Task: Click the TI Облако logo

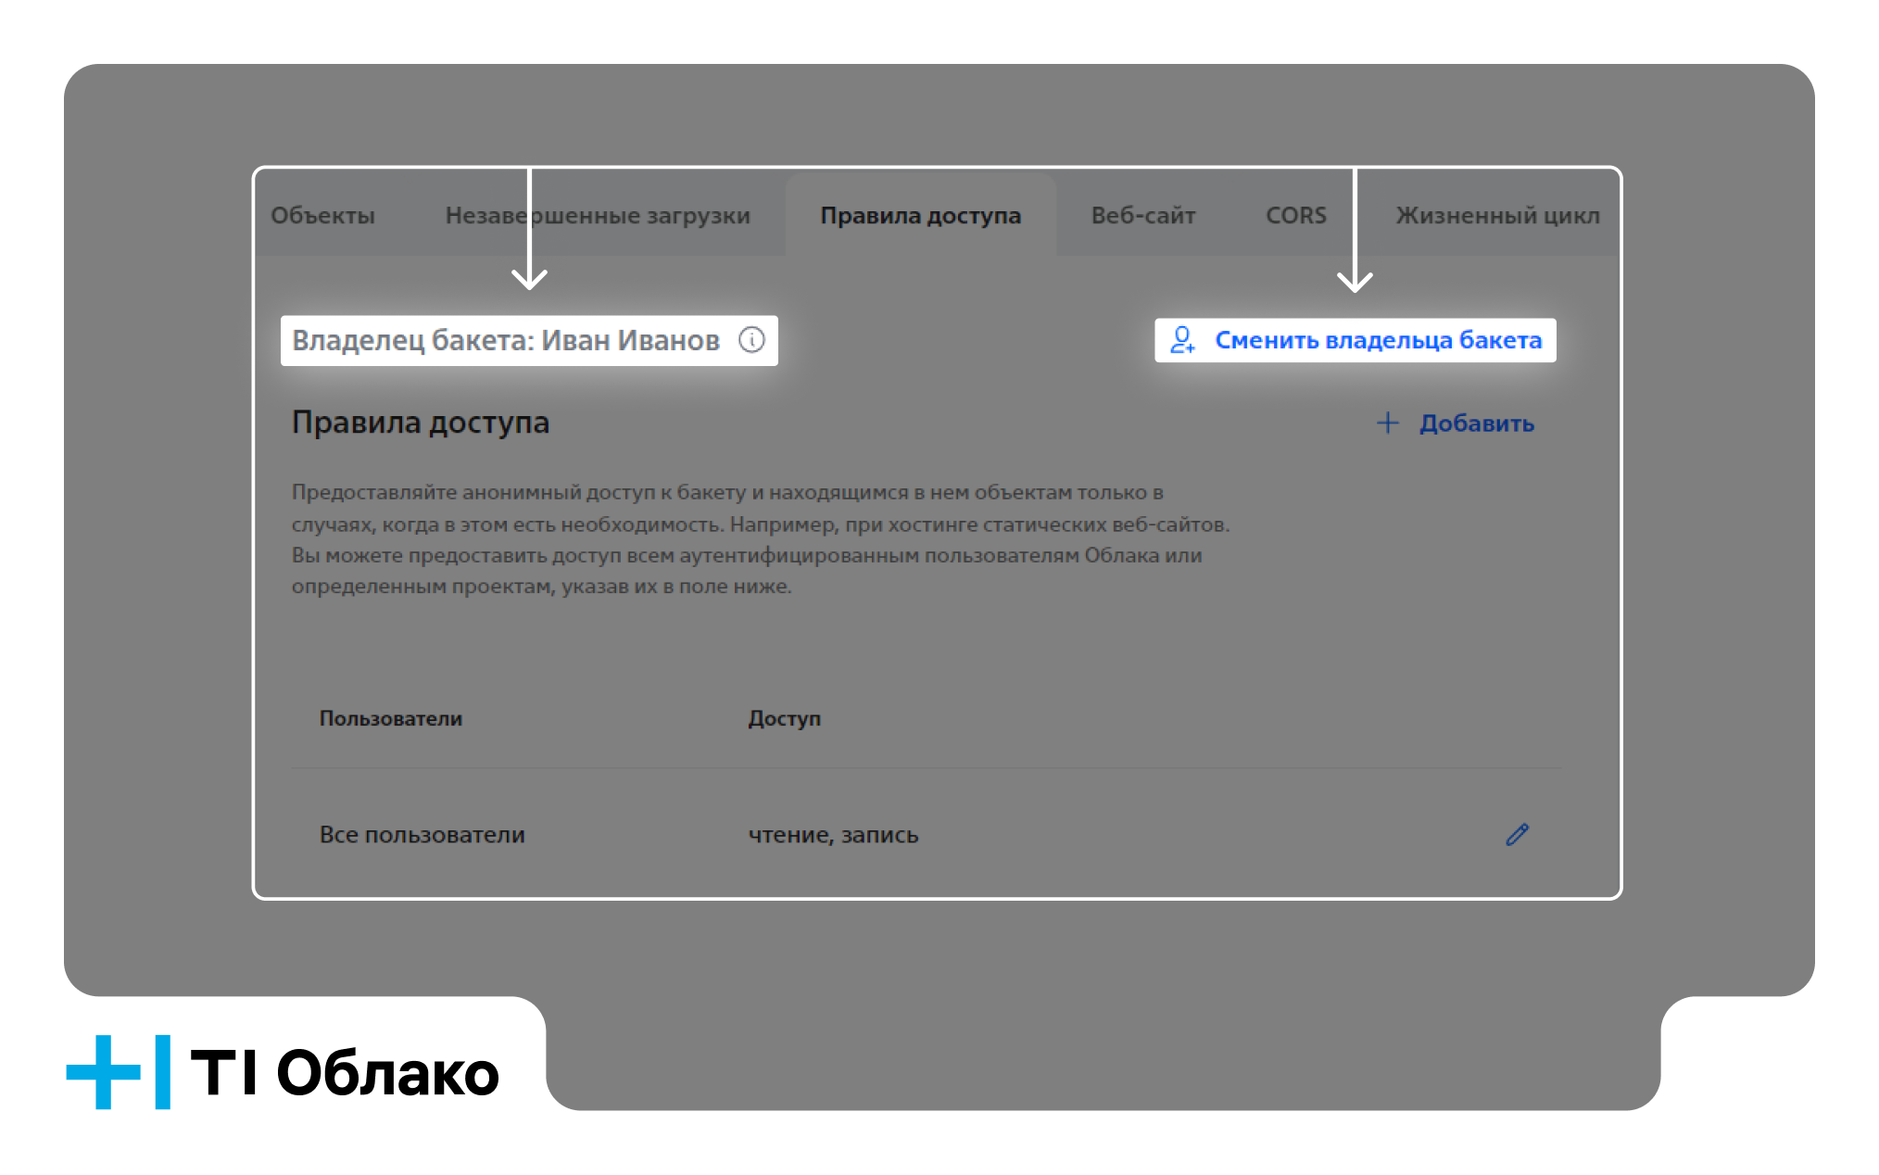Action: pos(283,1072)
